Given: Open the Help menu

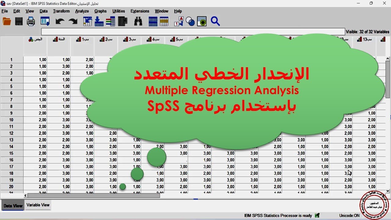Looking at the screenshot, I should pyautogui.click(x=178, y=11).
